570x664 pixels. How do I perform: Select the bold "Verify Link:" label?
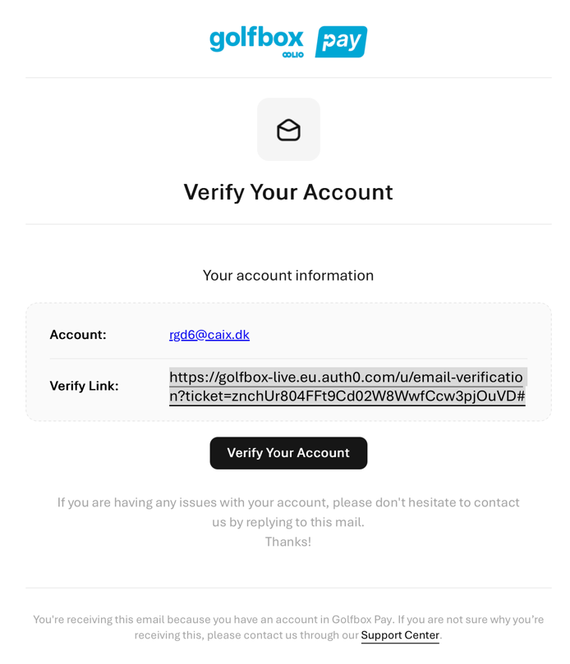[84, 386]
